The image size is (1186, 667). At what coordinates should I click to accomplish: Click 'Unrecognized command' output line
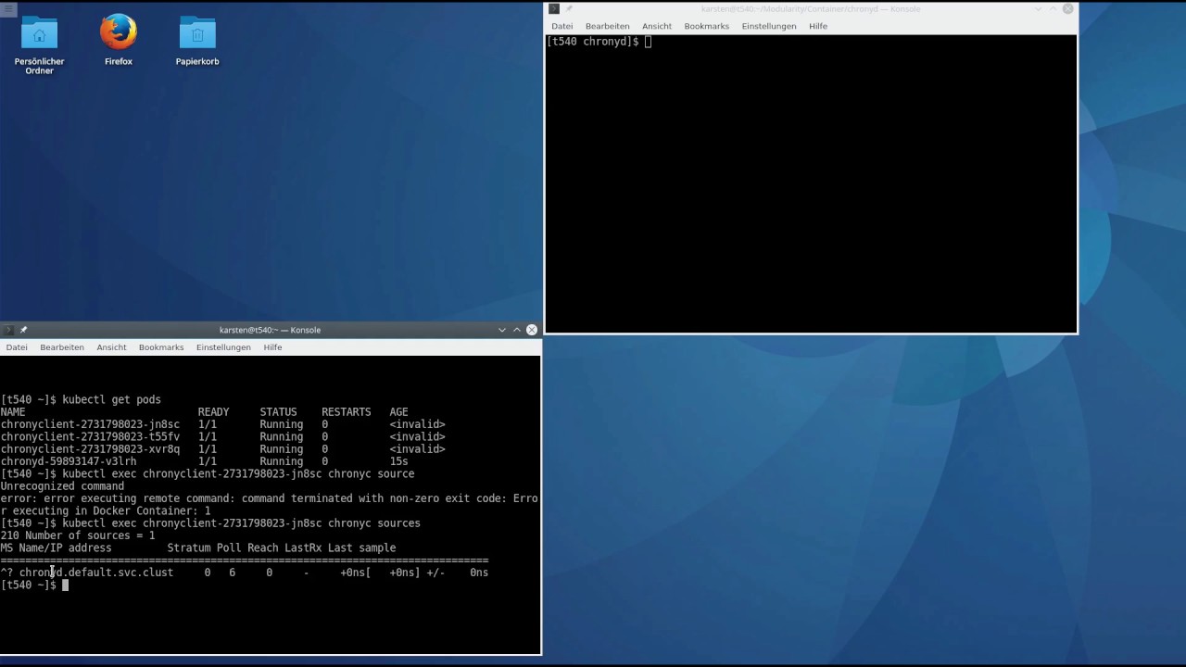pyautogui.click(x=62, y=485)
